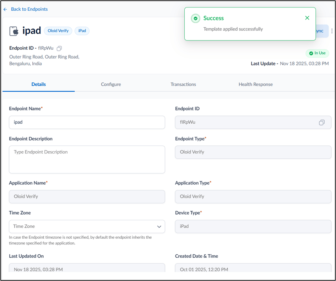Click the large 'ipad' endpoint title
The image size is (336, 281).
click(32, 31)
